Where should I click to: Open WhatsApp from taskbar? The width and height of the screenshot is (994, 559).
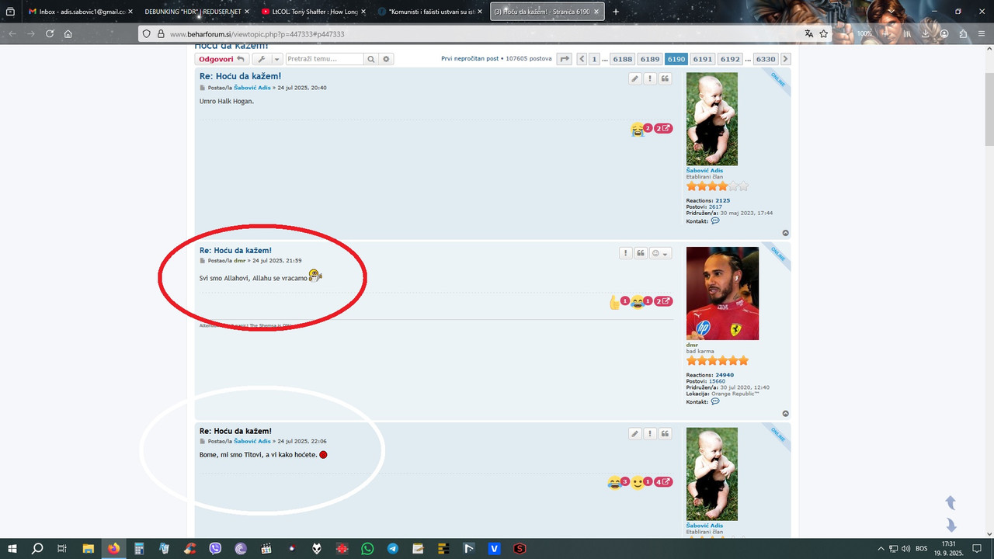coord(367,548)
